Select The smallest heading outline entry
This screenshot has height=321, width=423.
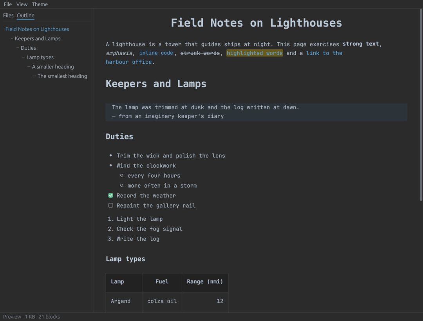point(62,76)
